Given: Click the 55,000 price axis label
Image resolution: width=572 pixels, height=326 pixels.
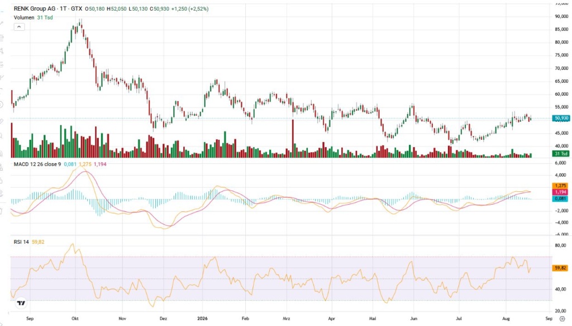Looking at the screenshot, I should [x=561, y=107].
